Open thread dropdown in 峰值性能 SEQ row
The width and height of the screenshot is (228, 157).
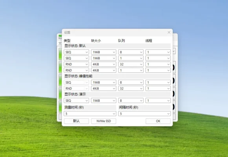pos(158,82)
